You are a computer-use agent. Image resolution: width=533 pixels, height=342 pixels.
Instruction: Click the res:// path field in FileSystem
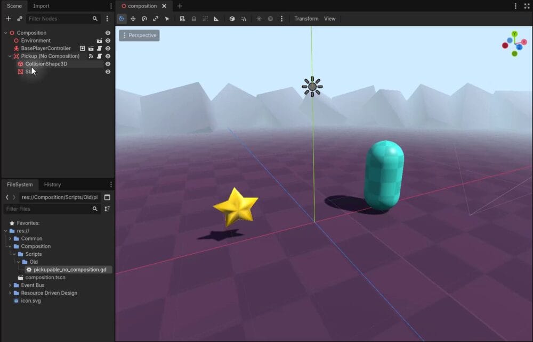[60, 197]
